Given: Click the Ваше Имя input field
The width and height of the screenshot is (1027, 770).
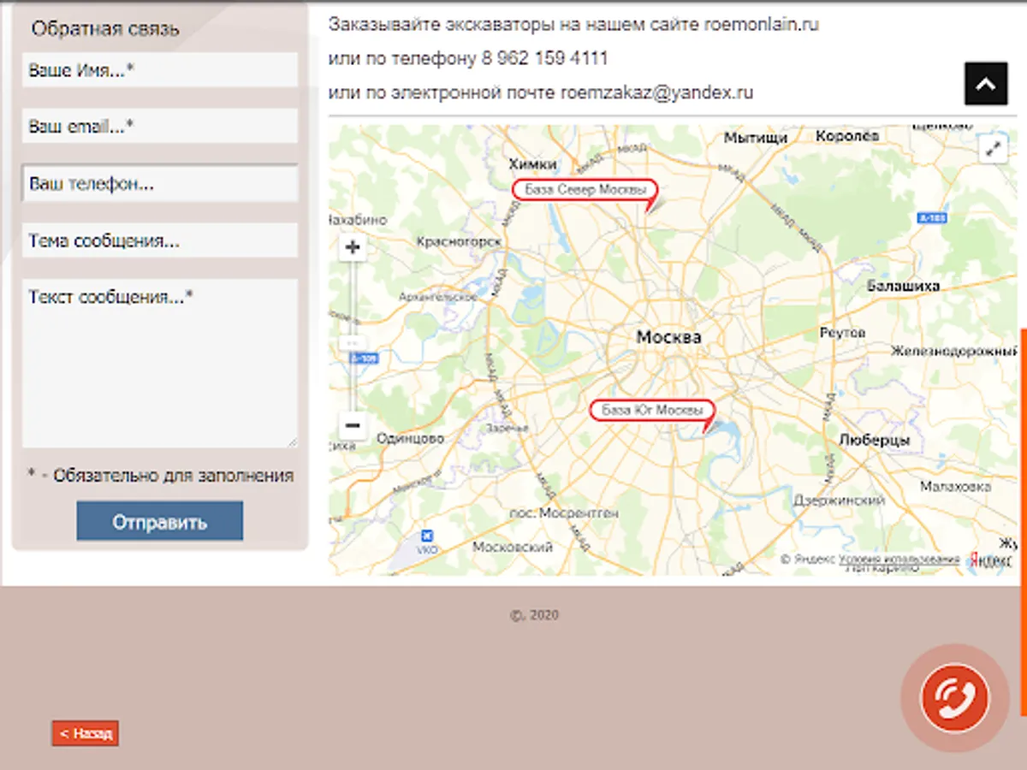Looking at the screenshot, I should (x=160, y=70).
